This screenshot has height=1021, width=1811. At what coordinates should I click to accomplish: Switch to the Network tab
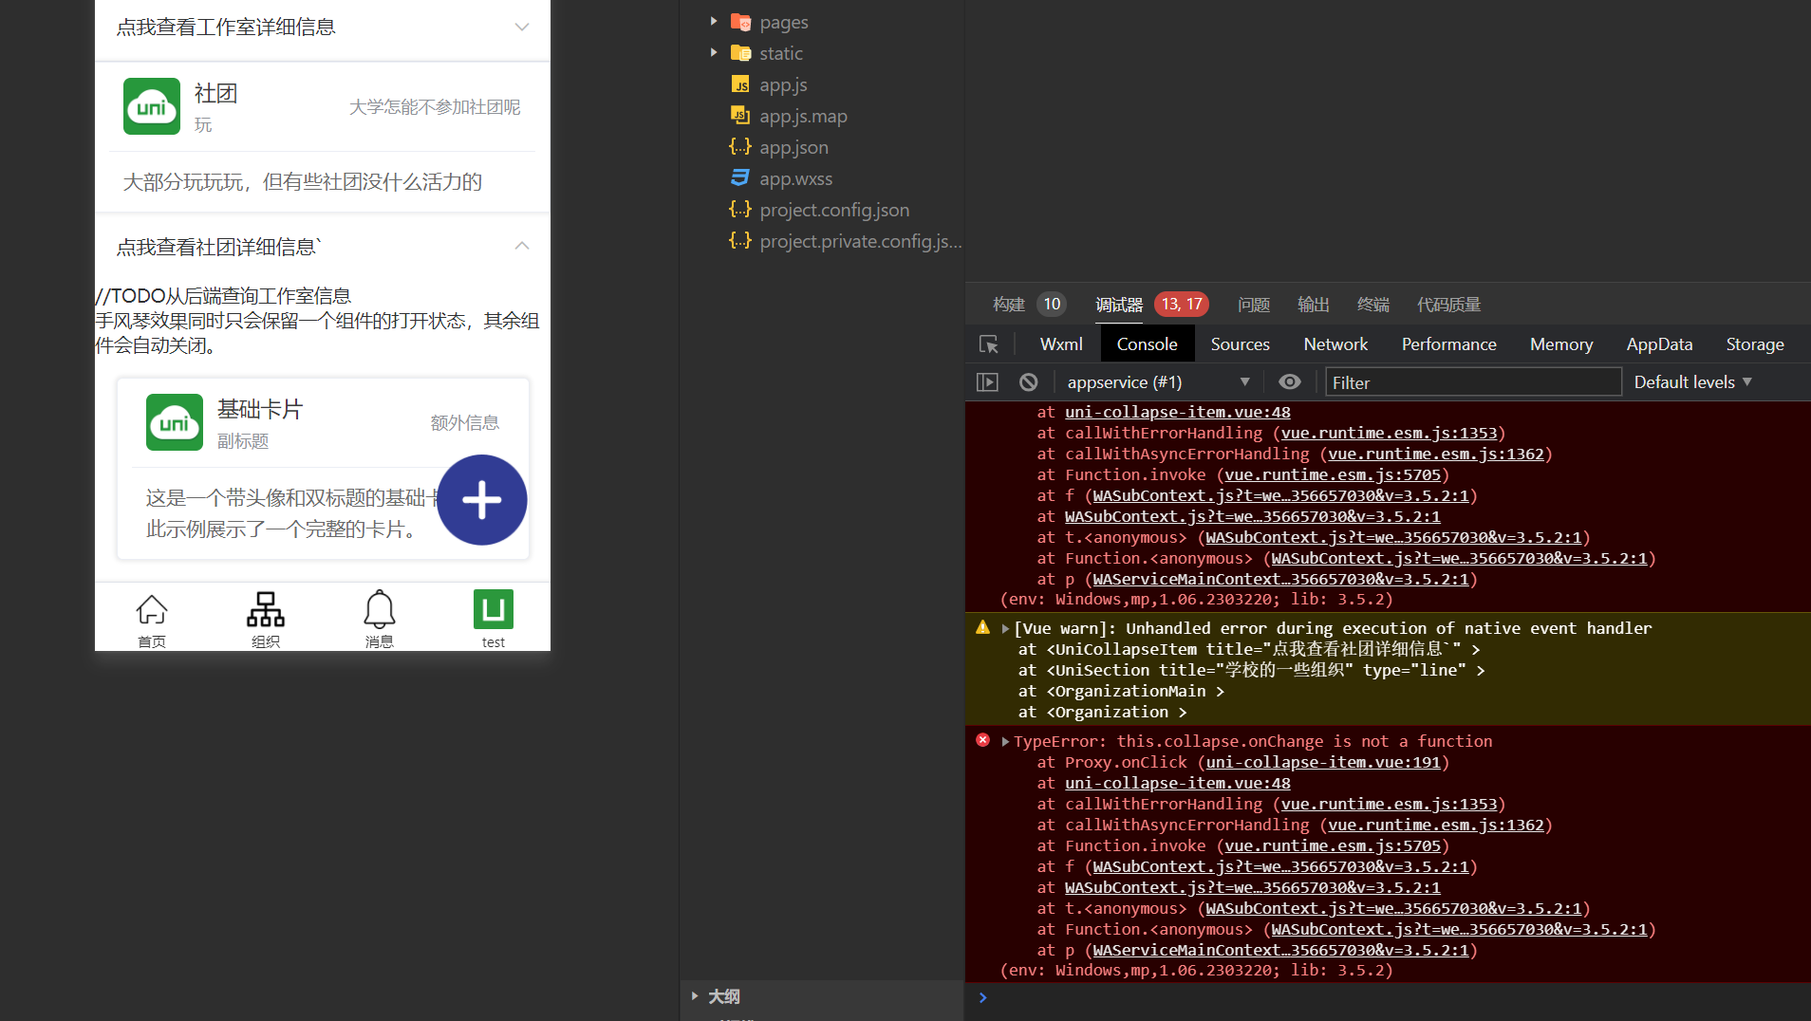click(x=1335, y=344)
